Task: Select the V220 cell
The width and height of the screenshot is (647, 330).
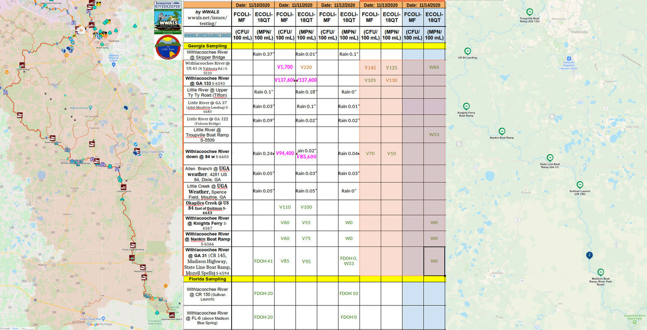Action: tap(306, 67)
